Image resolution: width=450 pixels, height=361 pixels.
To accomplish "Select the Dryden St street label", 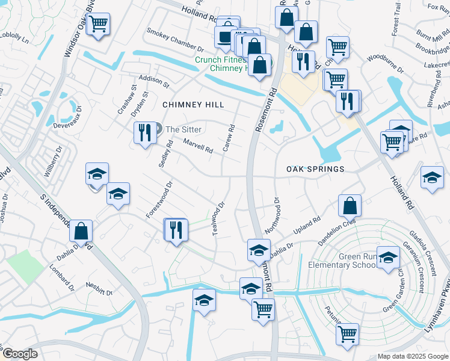I will pos(140,104).
